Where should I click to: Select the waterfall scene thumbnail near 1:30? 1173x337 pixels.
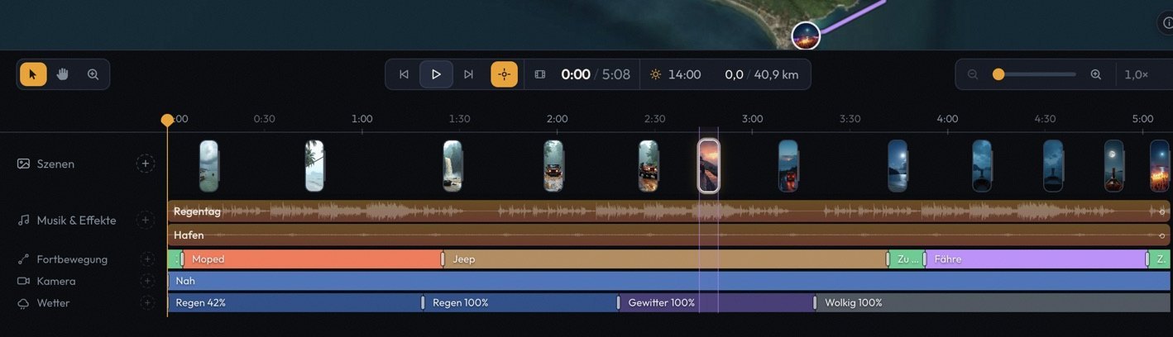[x=452, y=165]
